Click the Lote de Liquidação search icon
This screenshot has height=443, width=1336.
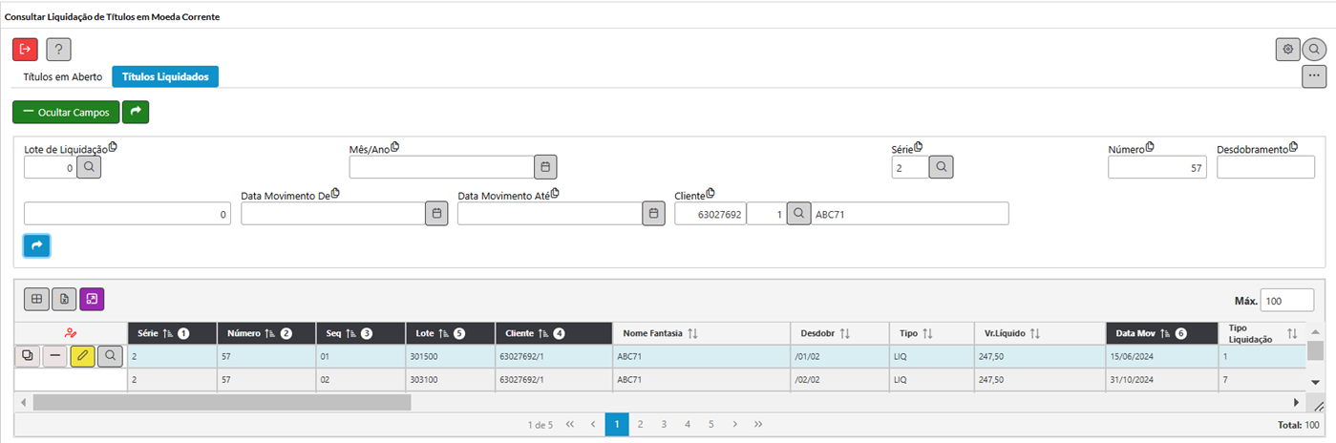tap(89, 167)
